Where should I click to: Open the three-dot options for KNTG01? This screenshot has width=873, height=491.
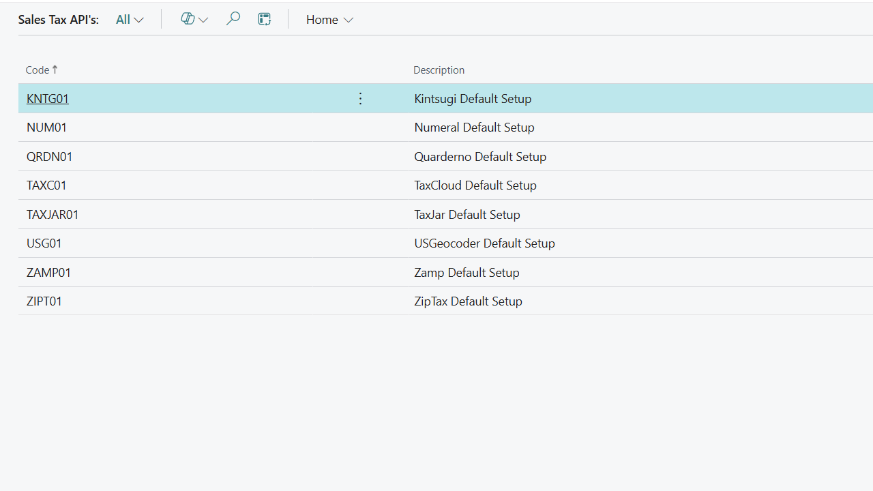click(361, 99)
